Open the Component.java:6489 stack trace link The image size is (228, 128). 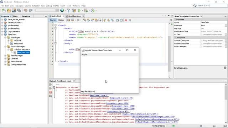coord(121,98)
